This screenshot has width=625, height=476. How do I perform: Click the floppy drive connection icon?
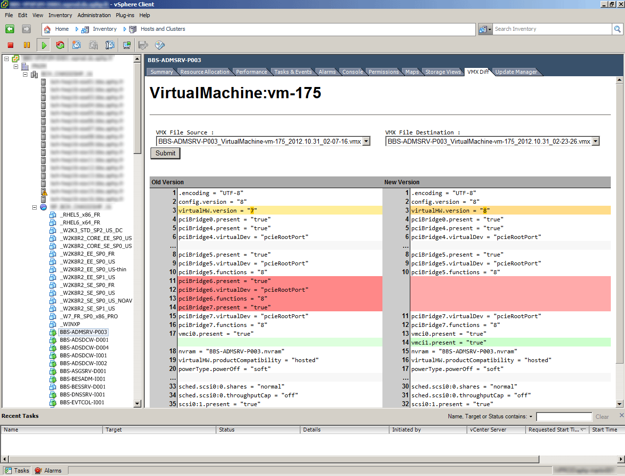143,45
